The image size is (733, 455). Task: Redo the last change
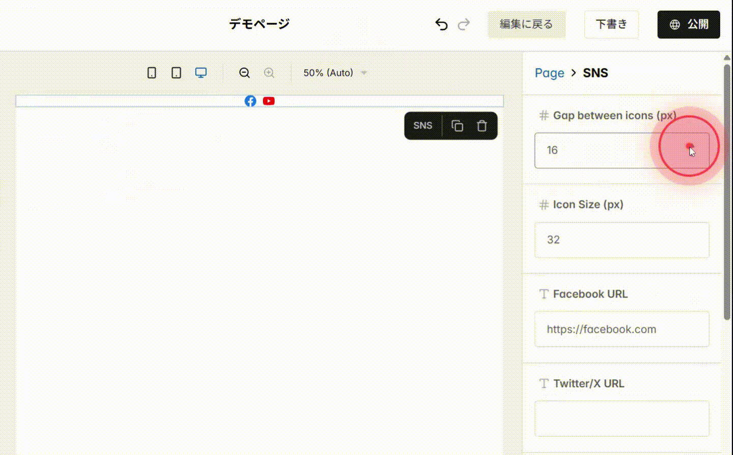(463, 24)
